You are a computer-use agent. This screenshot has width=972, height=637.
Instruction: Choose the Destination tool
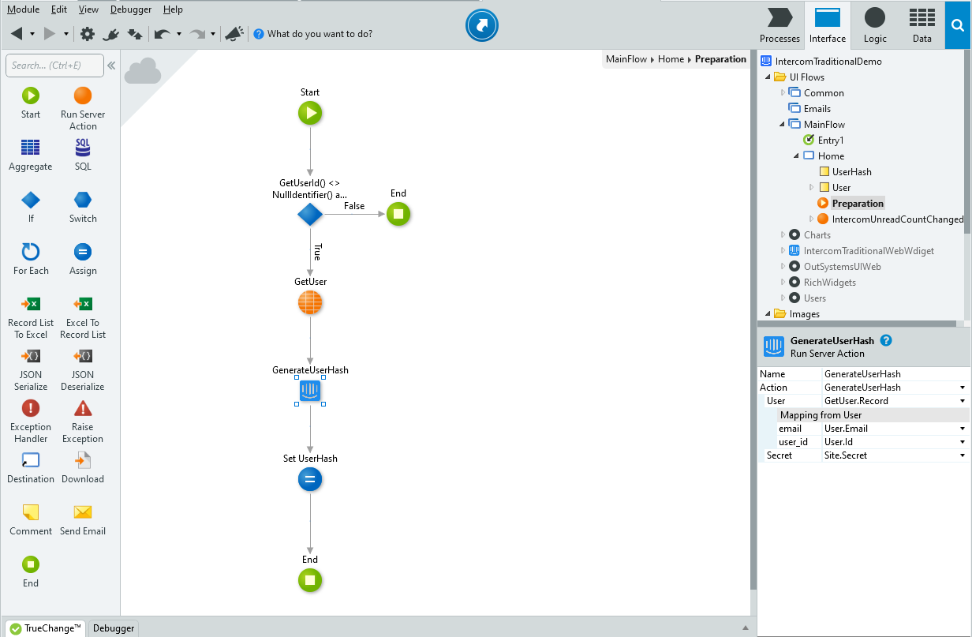click(x=31, y=468)
